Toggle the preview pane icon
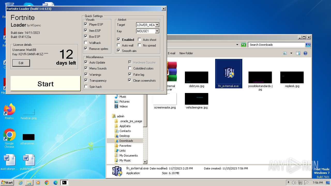 coord(298,53)
